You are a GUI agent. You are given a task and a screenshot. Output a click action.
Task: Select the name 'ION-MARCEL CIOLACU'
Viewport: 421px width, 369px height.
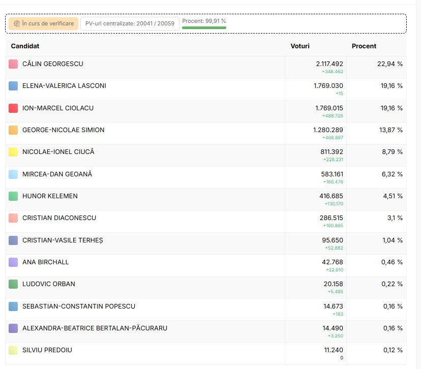pos(58,108)
